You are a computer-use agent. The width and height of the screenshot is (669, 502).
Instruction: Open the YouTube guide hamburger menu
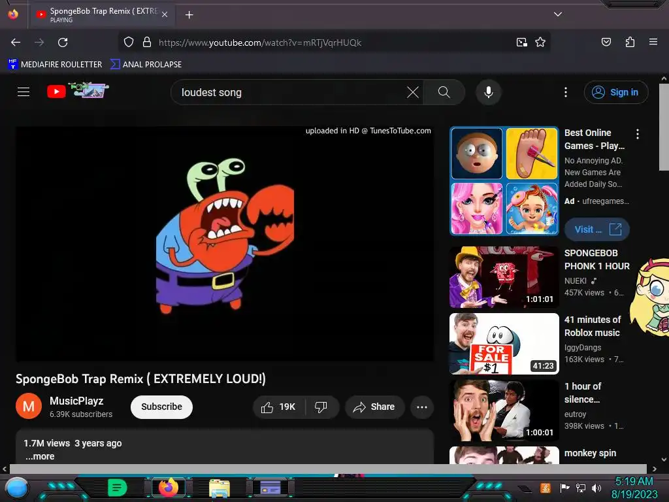click(24, 92)
